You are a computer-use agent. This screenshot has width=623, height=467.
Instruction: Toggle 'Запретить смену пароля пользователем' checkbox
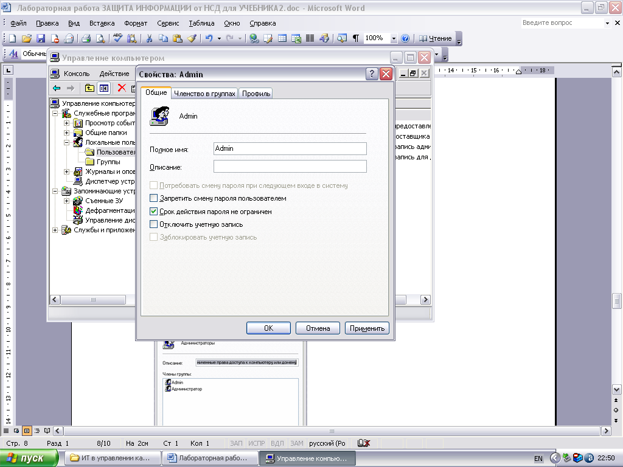pyautogui.click(x=154, y=198)
